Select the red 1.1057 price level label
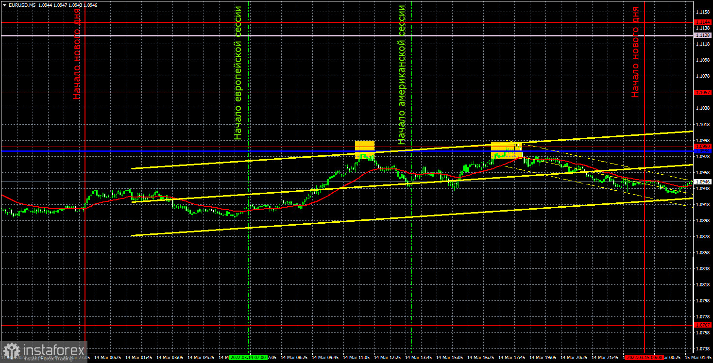 [x=703, y=92]
